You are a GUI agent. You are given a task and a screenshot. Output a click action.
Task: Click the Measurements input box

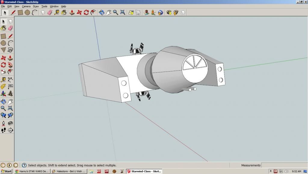(x=284, y=165)
